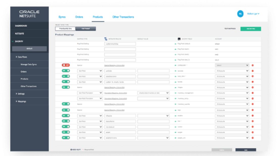Screen dimensions: 278x156
Task: Click the red remove icon for vendor row
Action: pyautogui.click(x=253, y=127)
